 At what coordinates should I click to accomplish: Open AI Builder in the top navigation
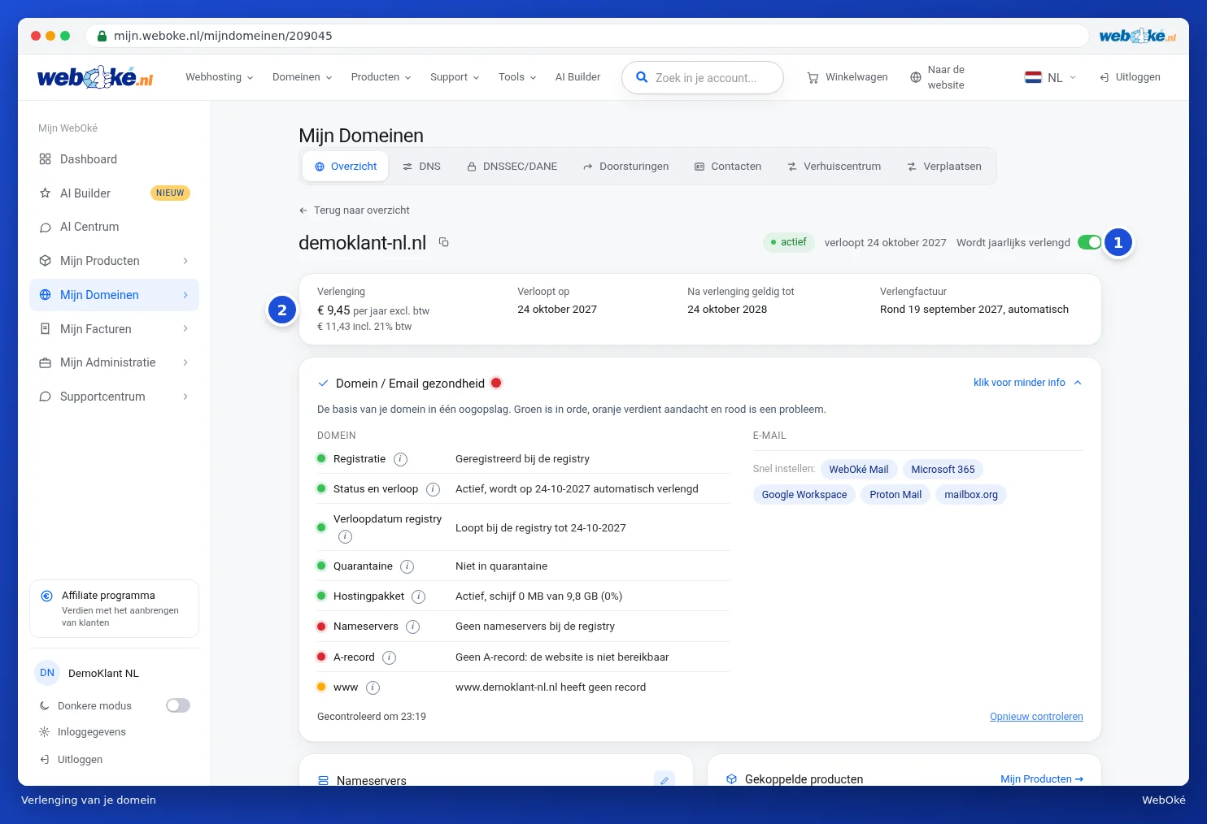point(577,77)
